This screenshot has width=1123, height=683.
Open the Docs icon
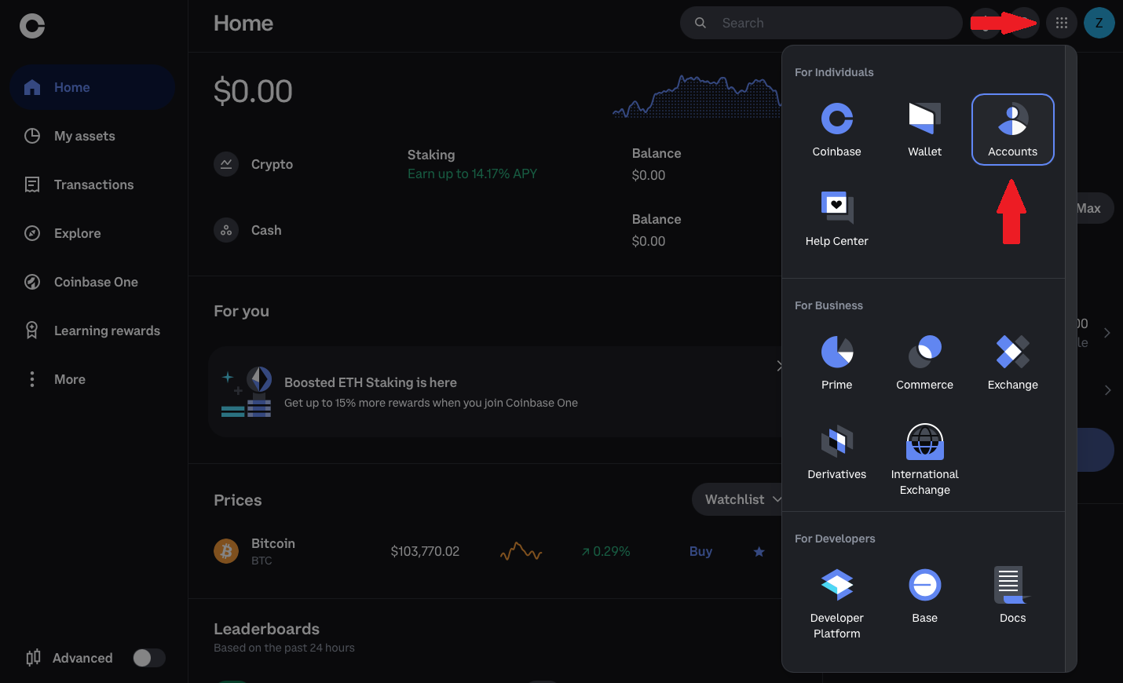pos(1012,596)
